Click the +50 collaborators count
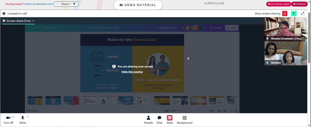Viewport: 311px width, 127px height. [183, 28]
